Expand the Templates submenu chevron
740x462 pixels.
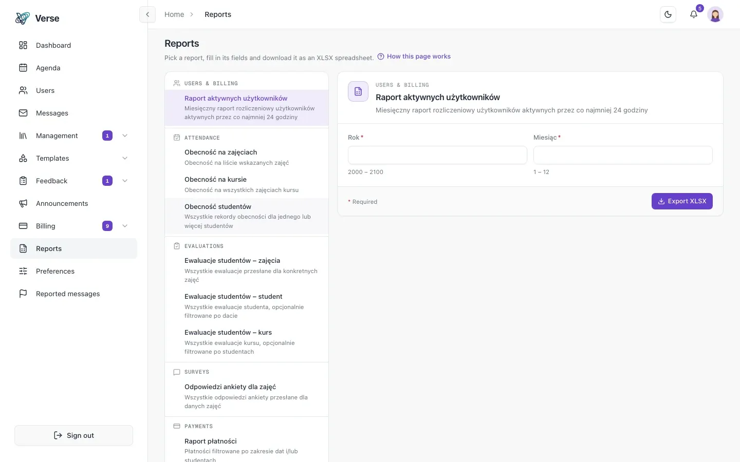click(x=125, y=158)
